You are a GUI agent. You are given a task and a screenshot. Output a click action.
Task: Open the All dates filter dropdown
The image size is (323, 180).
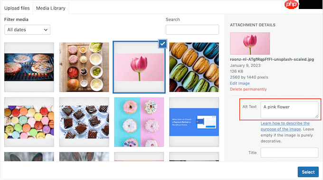click(x=27, y=30)
